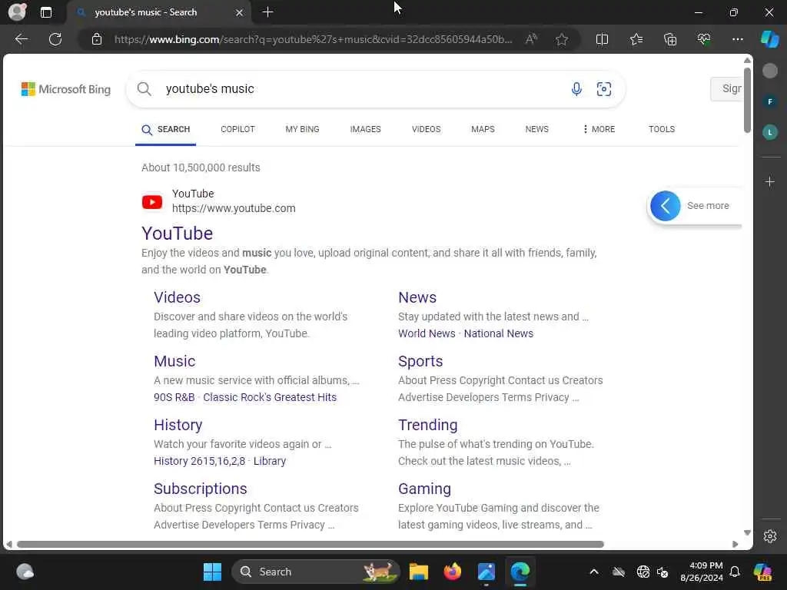Open the Music sitelink

point(174,361)
